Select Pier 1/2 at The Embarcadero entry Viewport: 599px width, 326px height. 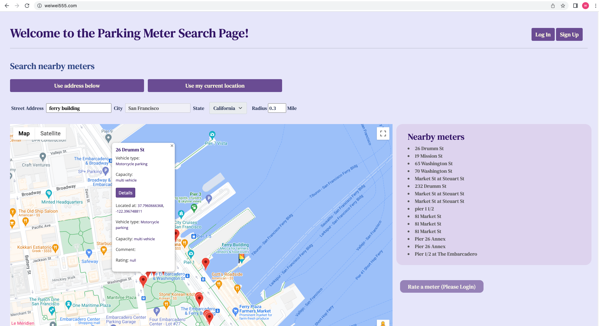pos(446,254)
